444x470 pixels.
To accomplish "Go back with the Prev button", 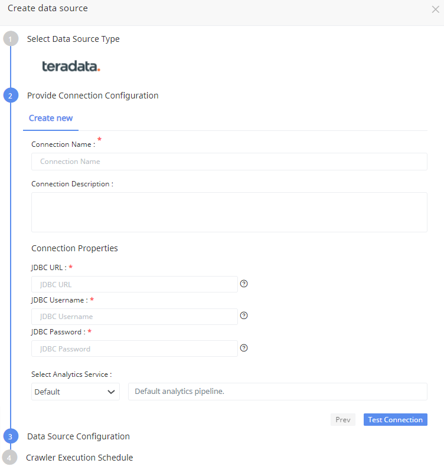I will tap(342, 420).
